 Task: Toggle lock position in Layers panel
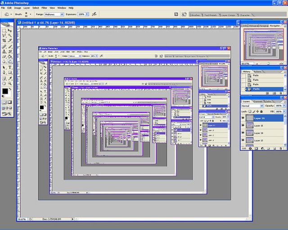(257, 111)
